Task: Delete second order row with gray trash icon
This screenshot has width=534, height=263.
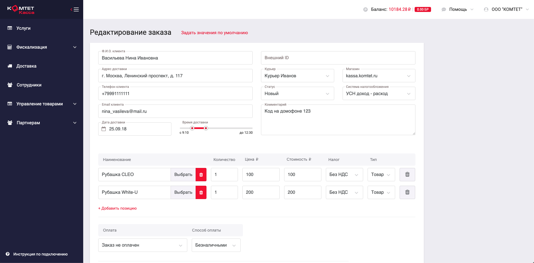Action: click(407, 192)
